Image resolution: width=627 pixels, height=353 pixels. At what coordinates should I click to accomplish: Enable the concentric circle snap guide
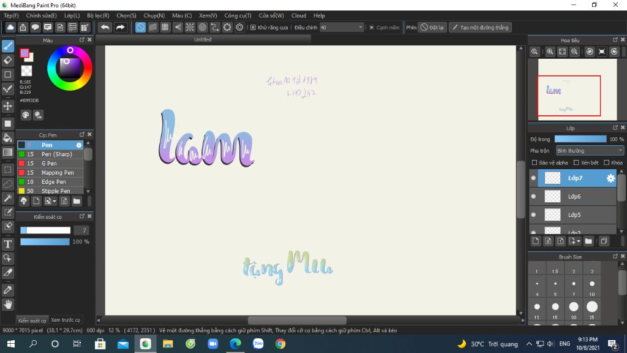point(202,27)
